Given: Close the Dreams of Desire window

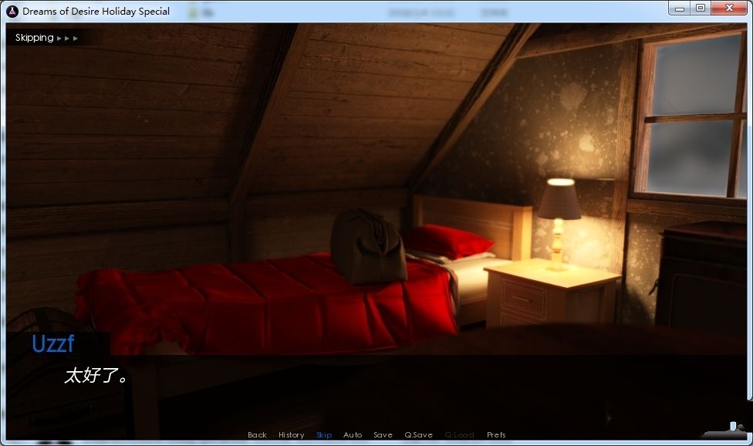Looking at the screenshot, I should tap(729, 8).
